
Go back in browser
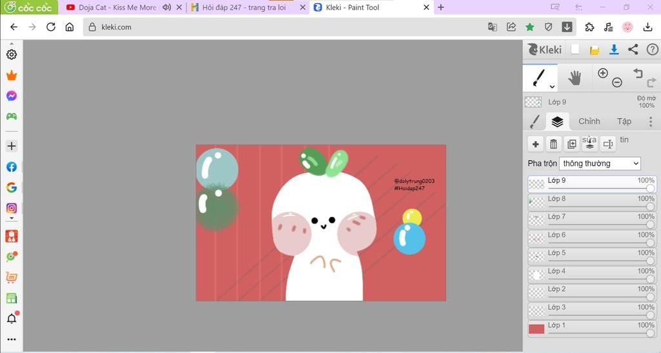pyautogui.click(x=14, y=27)
